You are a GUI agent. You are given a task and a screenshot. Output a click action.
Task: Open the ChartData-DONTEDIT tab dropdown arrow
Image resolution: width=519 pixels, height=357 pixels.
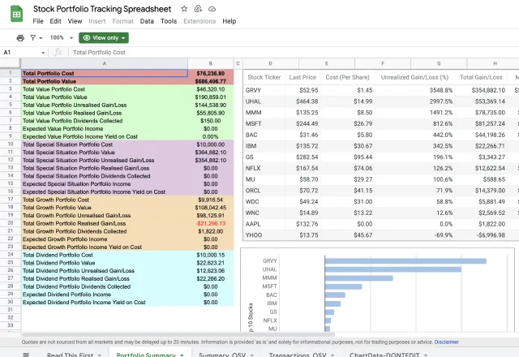(425, 355)
